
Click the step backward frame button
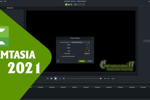(x=47, y=78)
